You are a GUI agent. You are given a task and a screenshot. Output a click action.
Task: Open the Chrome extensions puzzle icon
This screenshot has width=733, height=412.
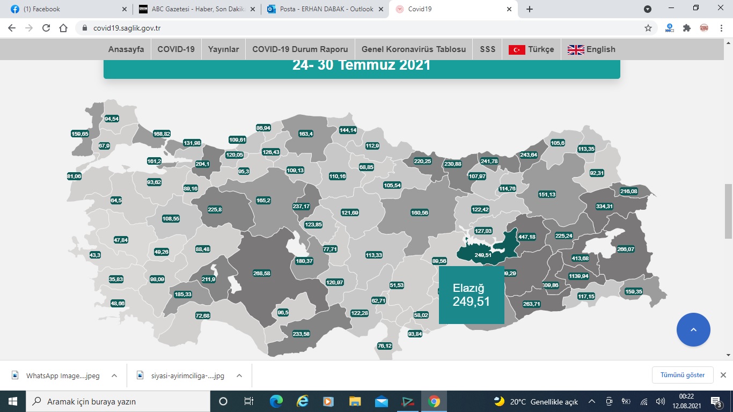[x=686, y=28]
